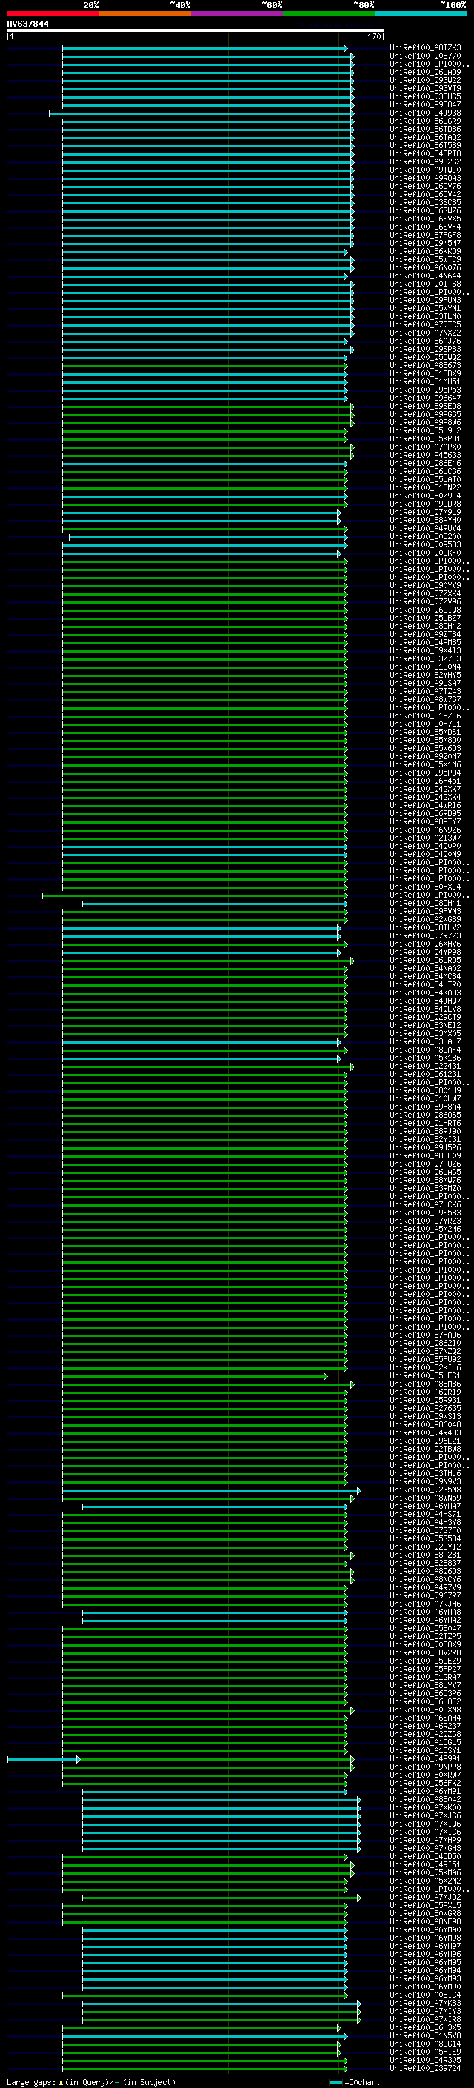
Task: Select UniRef100_A7XK83 entry
Action: coord(425,2003)
